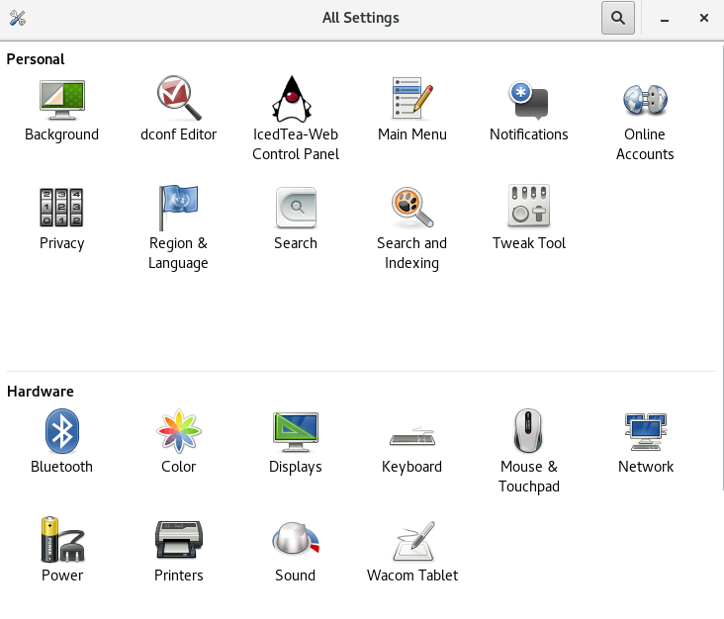Click the search button in the header bar

click(x=617, y=18)
